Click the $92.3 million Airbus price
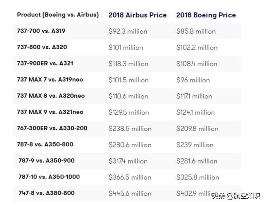The image size is (266, 205). point(128,31)
